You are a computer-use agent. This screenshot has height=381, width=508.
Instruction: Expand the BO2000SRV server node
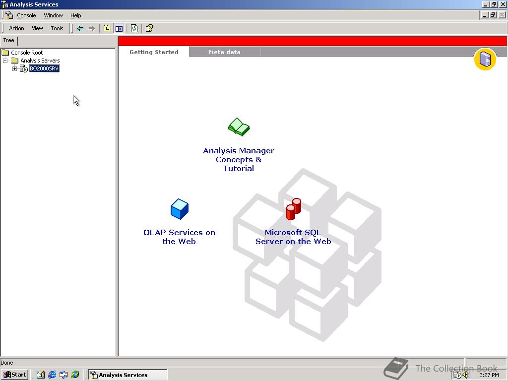[x=14, y=68]
